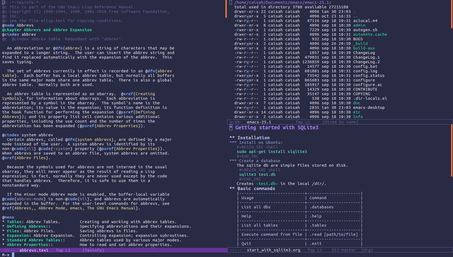
Task: Select the ChangeLog.2 file
Action: [x=366, y=62]
